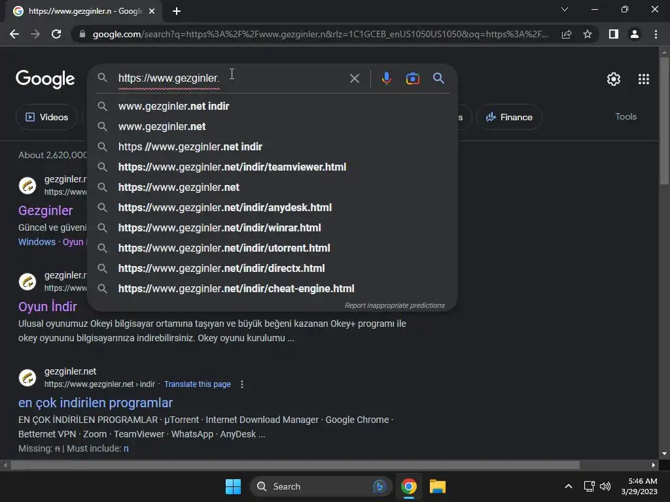Select the winrar.html suggestion

click(x=272, y=228)
